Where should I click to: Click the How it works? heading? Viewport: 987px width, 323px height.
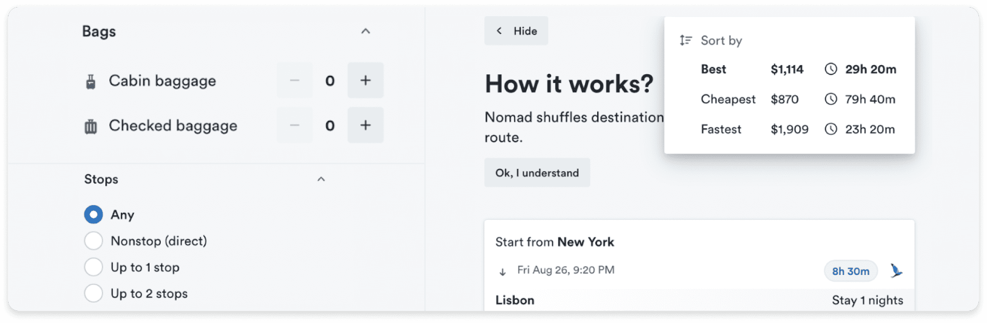coord(569,84)
